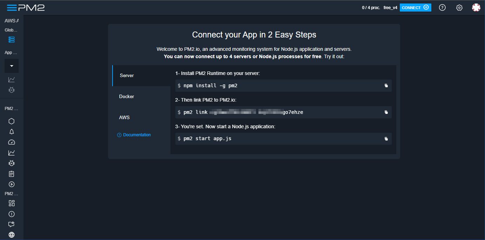Viewport: 485px width, 240px height.
Task: Open the bell notifications icon in the sidebar
Action: [x=12, y=132]
